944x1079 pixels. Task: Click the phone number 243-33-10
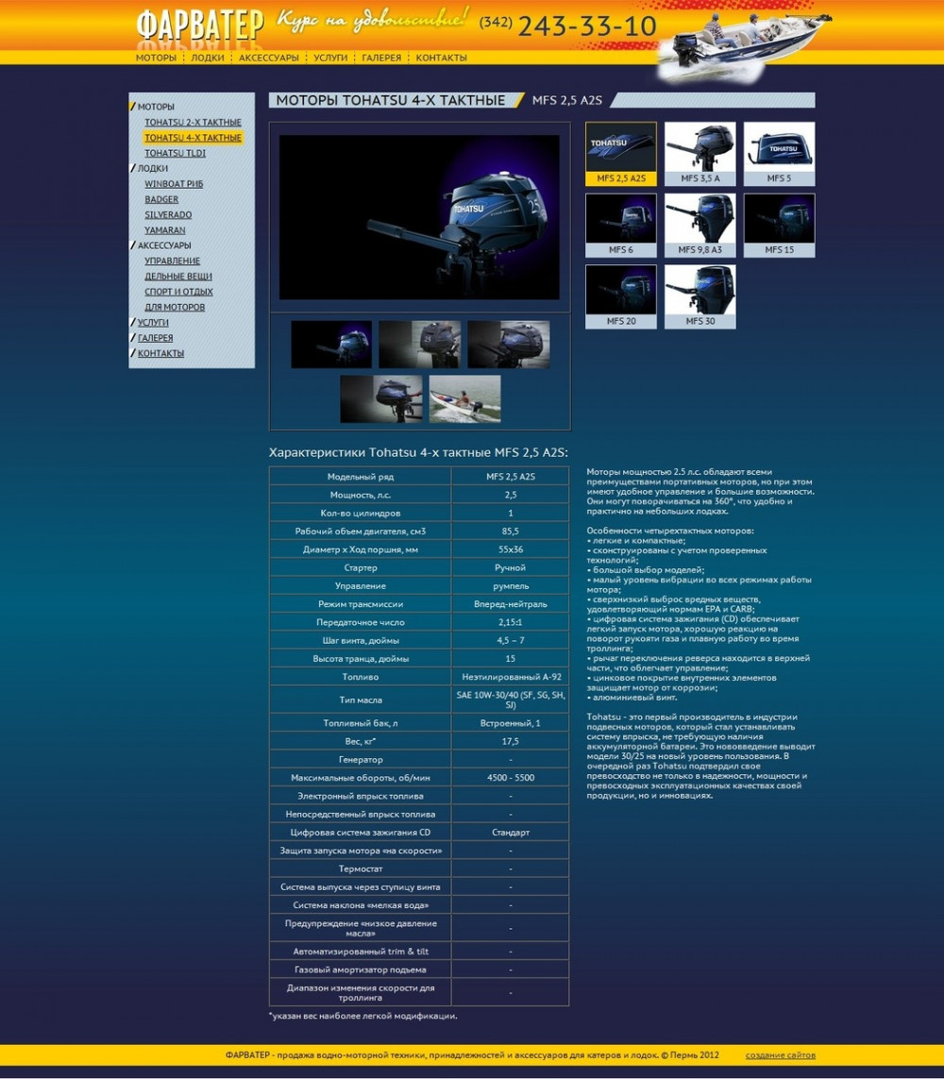[x=587, y=26]
